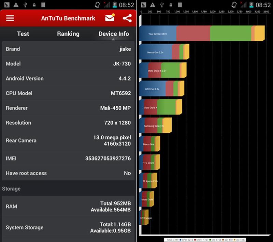Tap the Android Version 4.4.2 row
Image resolution: width=273 pixels, height=242 pixels.
point(68,78)
